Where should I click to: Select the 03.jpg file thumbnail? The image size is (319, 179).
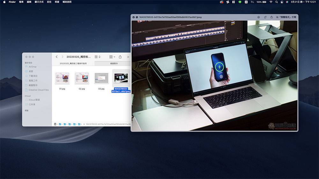pos(101,78)
